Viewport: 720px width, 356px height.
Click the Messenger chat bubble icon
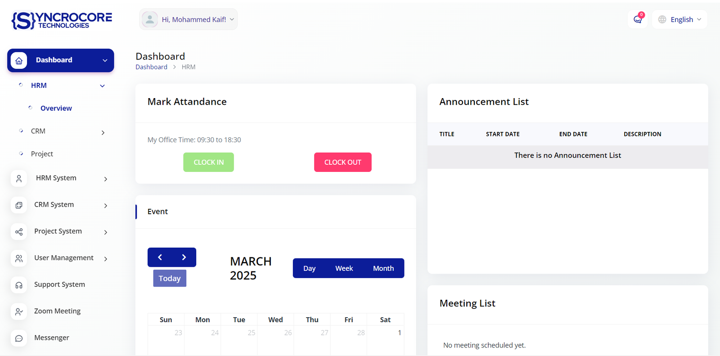(x=19, y=338)
